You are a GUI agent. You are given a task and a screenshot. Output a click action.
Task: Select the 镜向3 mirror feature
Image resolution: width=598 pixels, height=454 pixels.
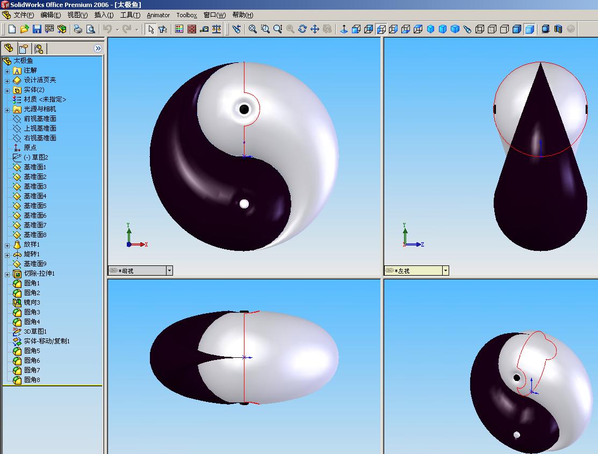pyautogui.click(x=32, y=302)
